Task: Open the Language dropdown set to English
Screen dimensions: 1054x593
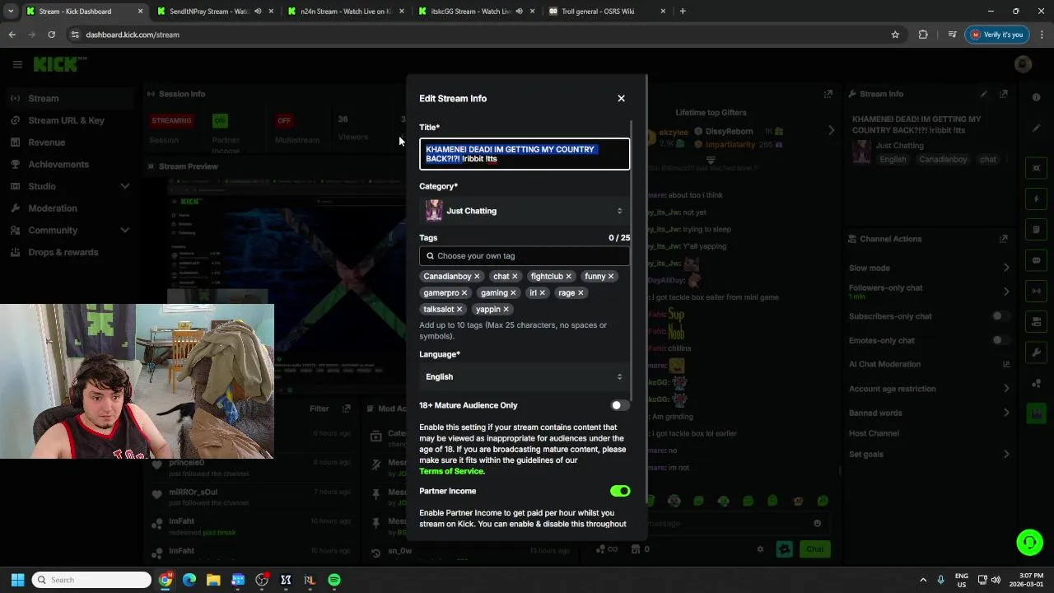Action: [x=525, y=376]
